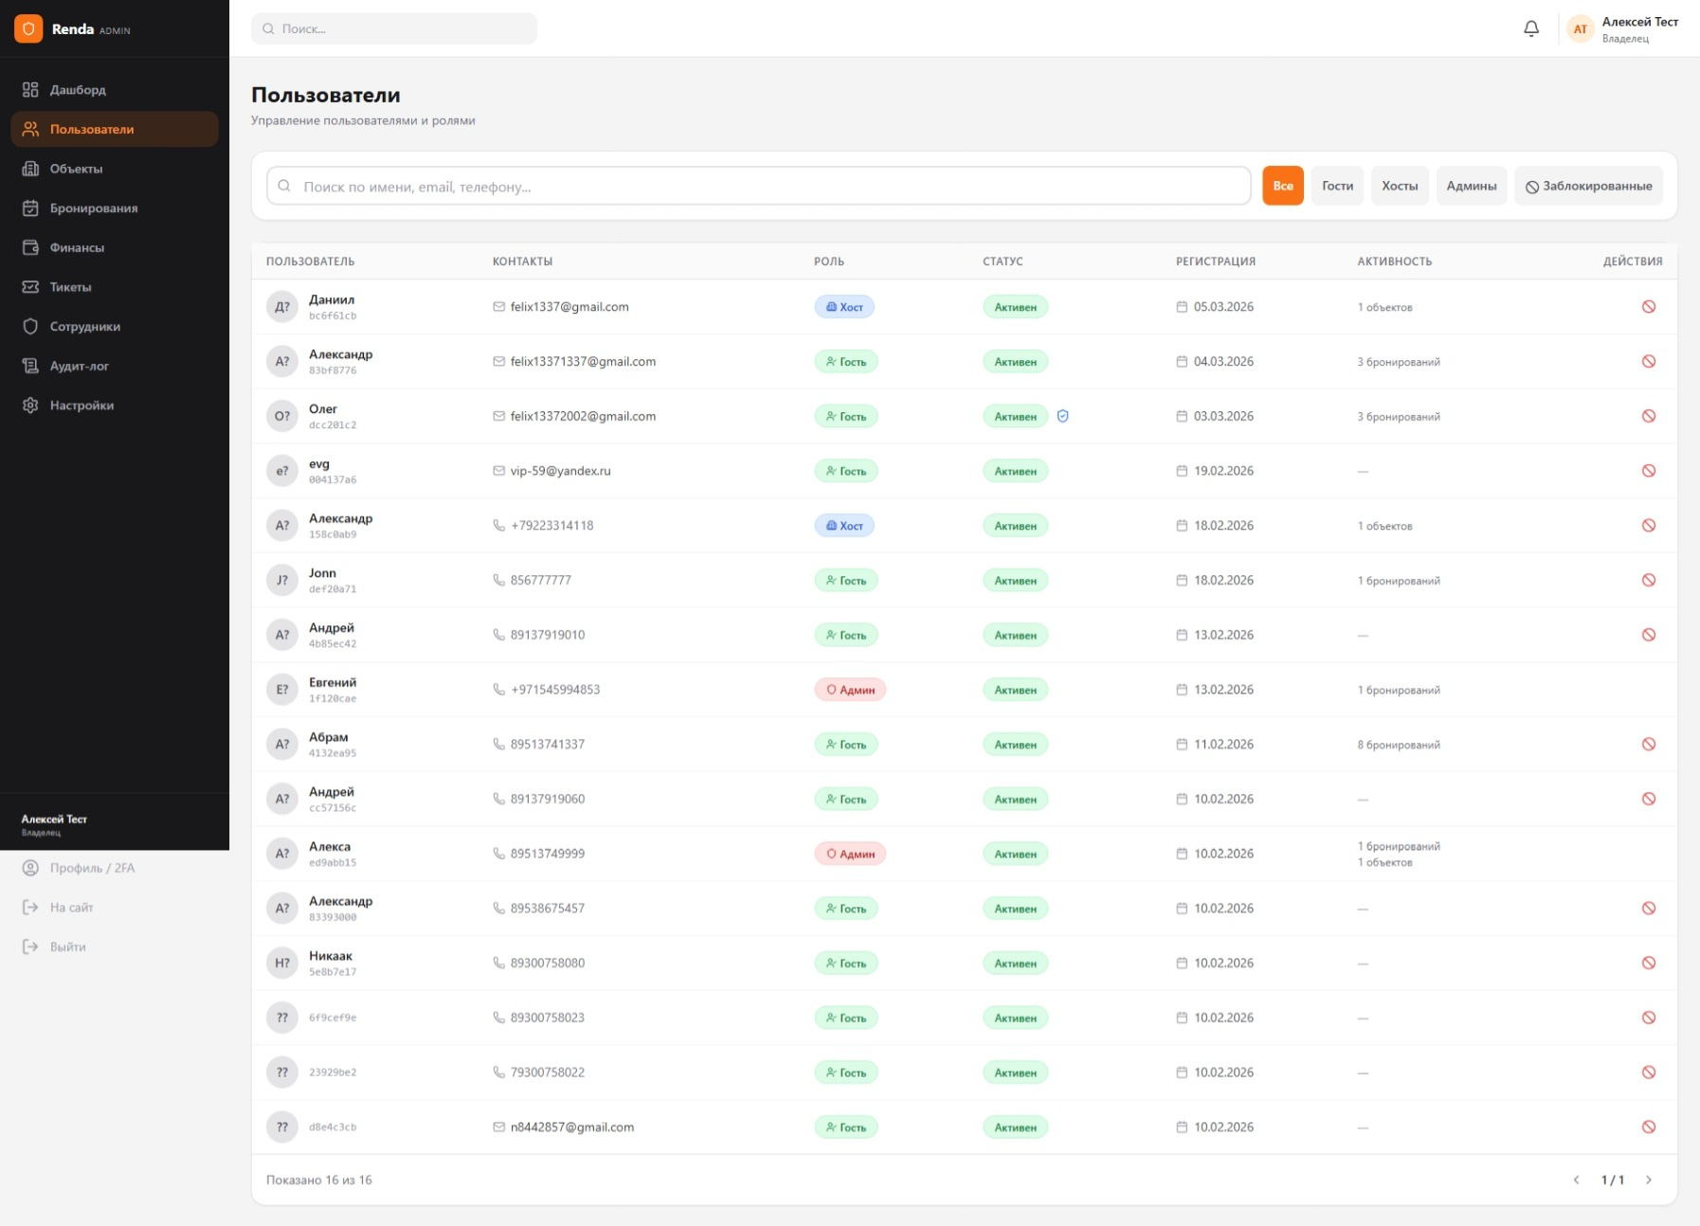Click the ban icon in Олег's row
This screenshot has width=1700, height=1226.
(x=1649, y=416)
